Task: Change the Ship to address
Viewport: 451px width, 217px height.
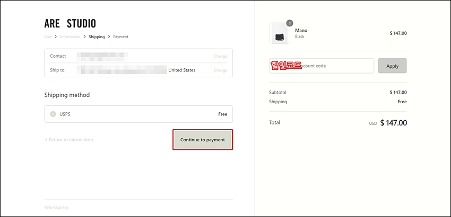Action: (220, 70)
